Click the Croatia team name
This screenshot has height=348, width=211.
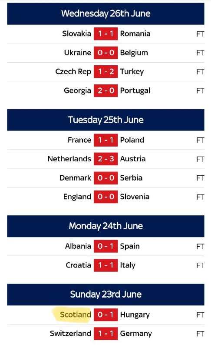click(x=79, y=265)
